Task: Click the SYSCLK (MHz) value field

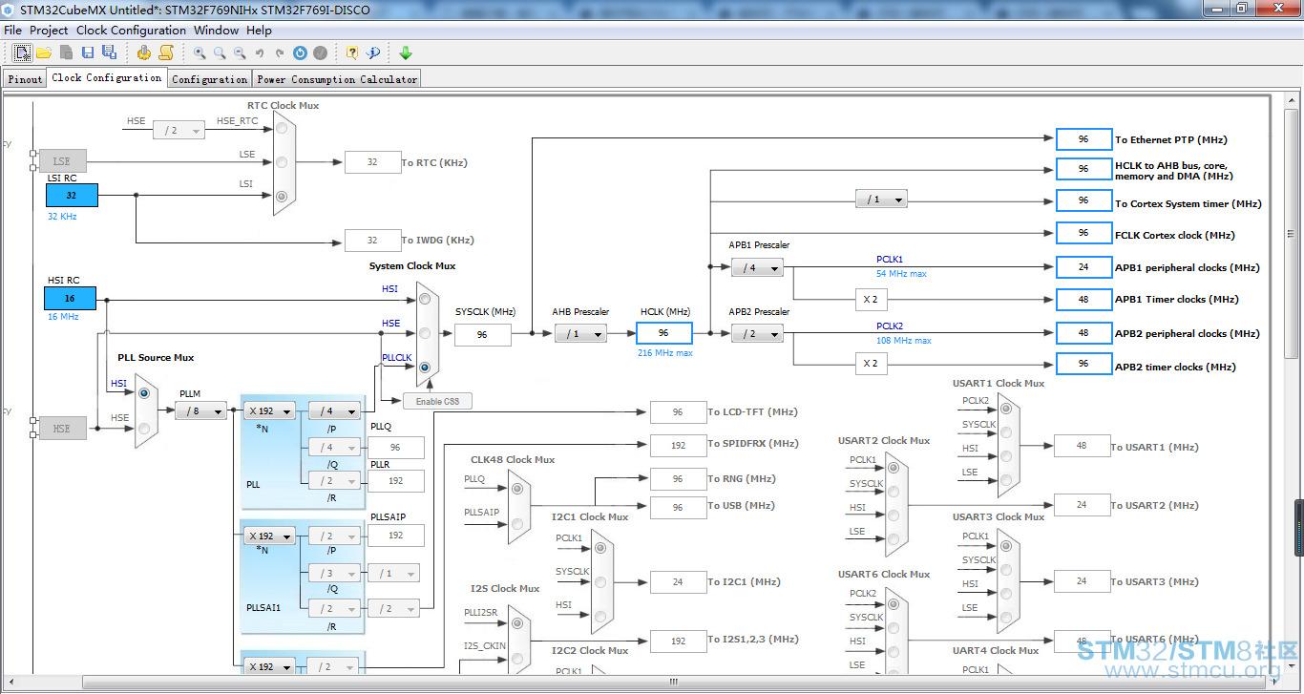Action: coord(483,334)
